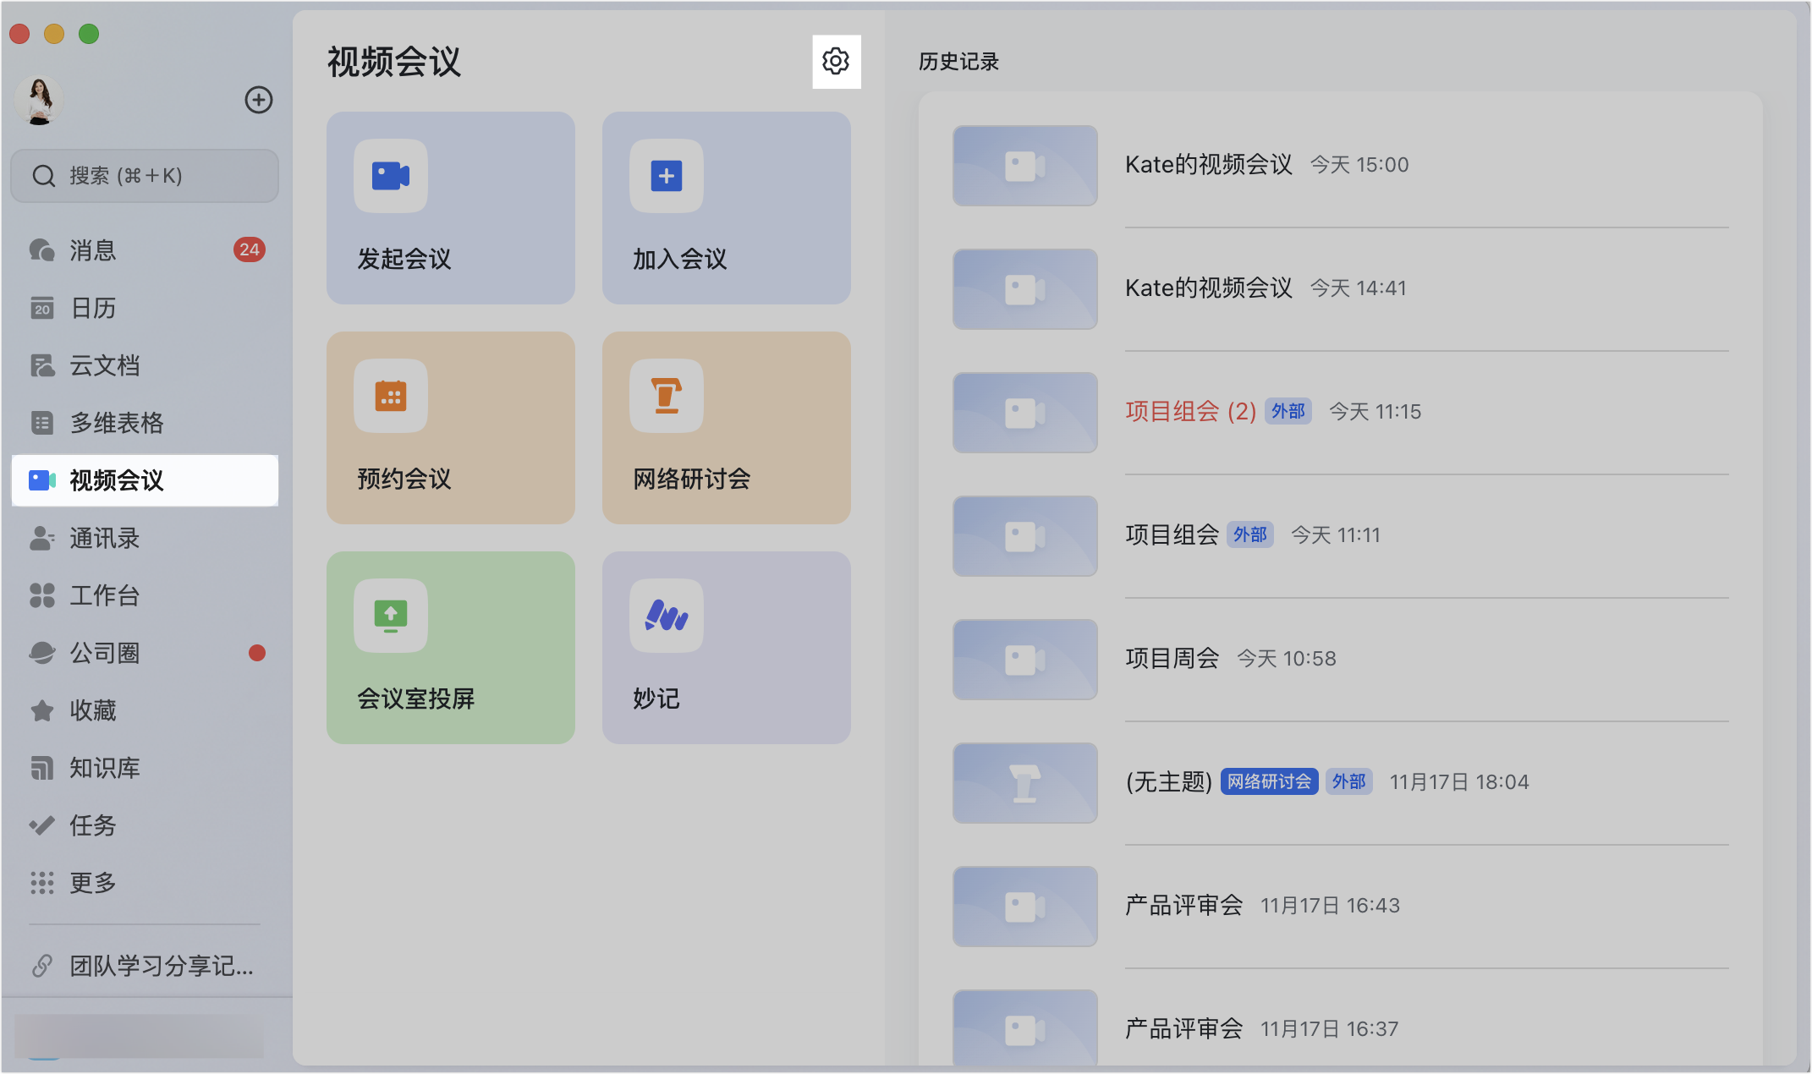Open thumbnail of 产品评审会 at 16:37
This screenshot has width=1812, height=1074.
click(x=1025, y=1027)
